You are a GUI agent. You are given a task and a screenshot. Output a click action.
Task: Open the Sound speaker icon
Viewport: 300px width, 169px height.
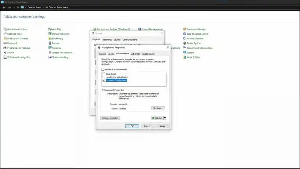coord(5,53)
